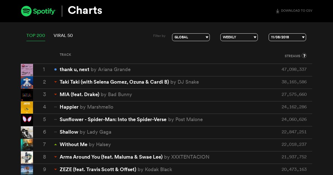Image resolution: width=333 pixels, height=175 pixels.
Task: Click the grey no-change dash beside Shallow
Action: point(56,132)
